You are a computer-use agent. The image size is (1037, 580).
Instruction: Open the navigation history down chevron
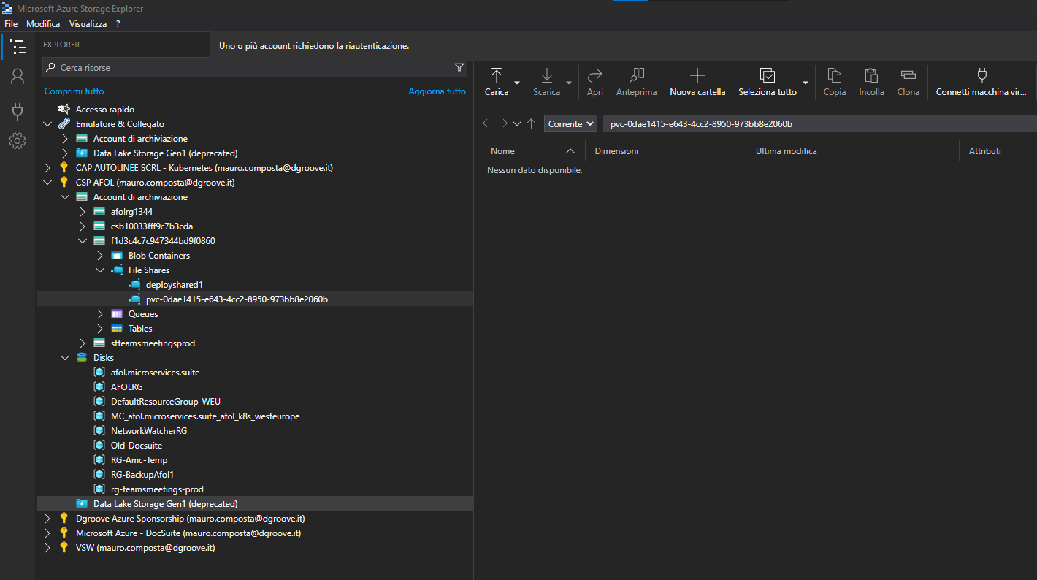517,123
